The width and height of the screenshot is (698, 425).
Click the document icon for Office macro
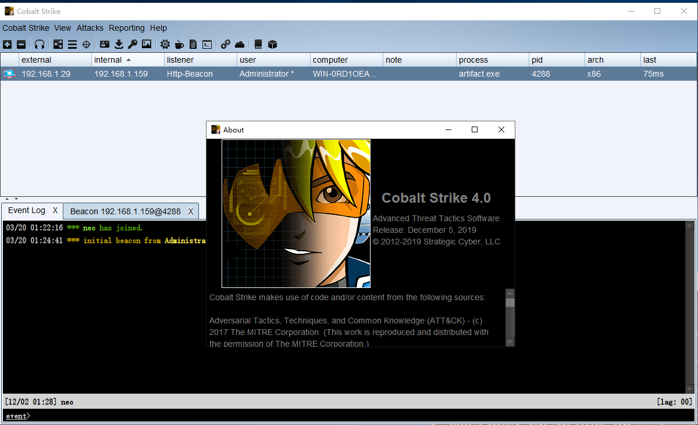(193, 44)
